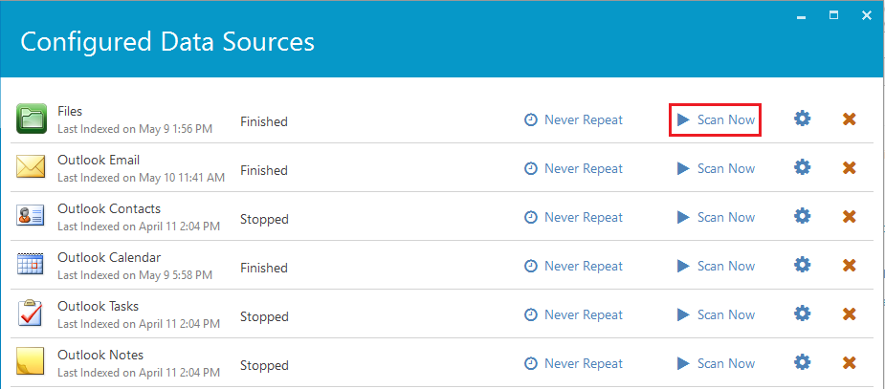Click the Files data source folder icon
The height and width of the screenshot is (389, 885).
tap(32, 119)
